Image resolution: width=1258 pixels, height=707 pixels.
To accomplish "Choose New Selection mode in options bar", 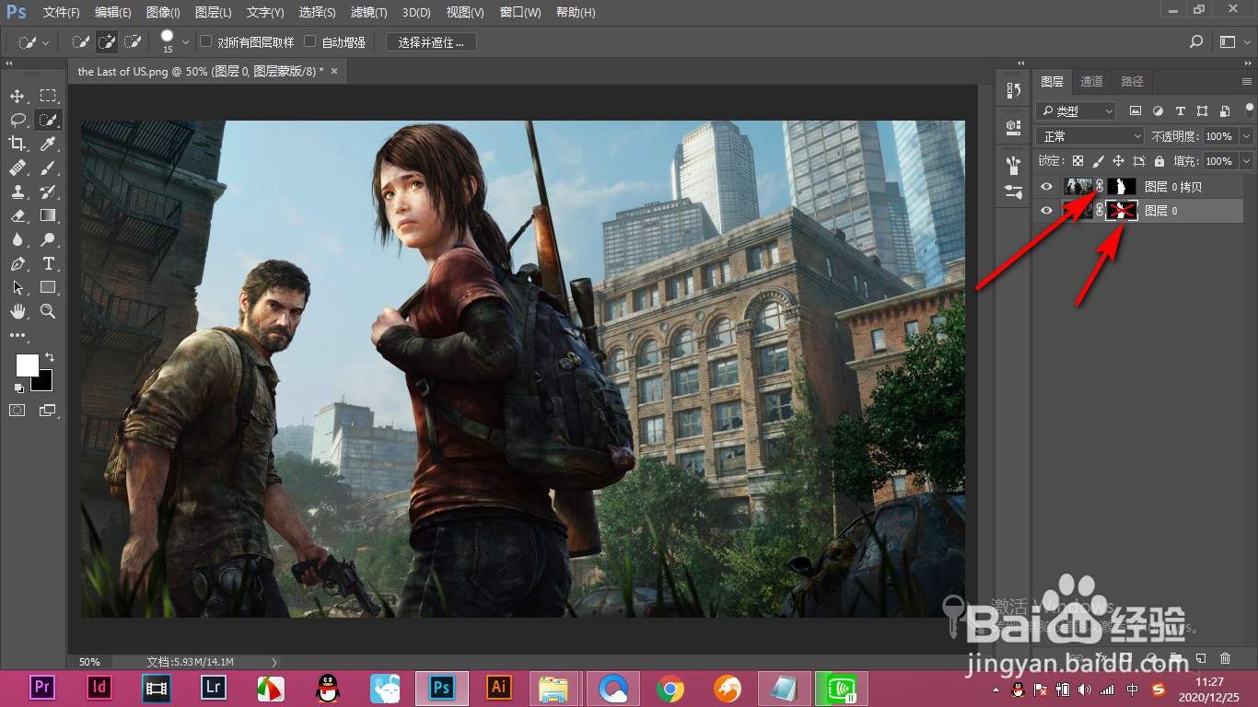I will pos(81,41).
